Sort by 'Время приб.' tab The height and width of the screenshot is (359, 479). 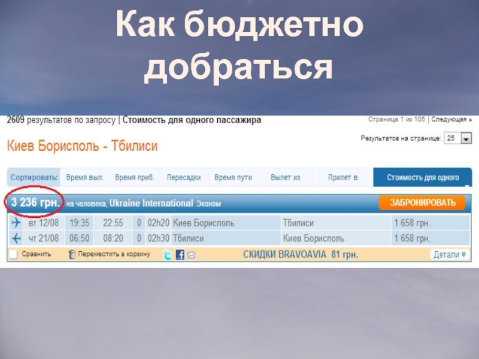pyautogui.click(x=134, y=178)
